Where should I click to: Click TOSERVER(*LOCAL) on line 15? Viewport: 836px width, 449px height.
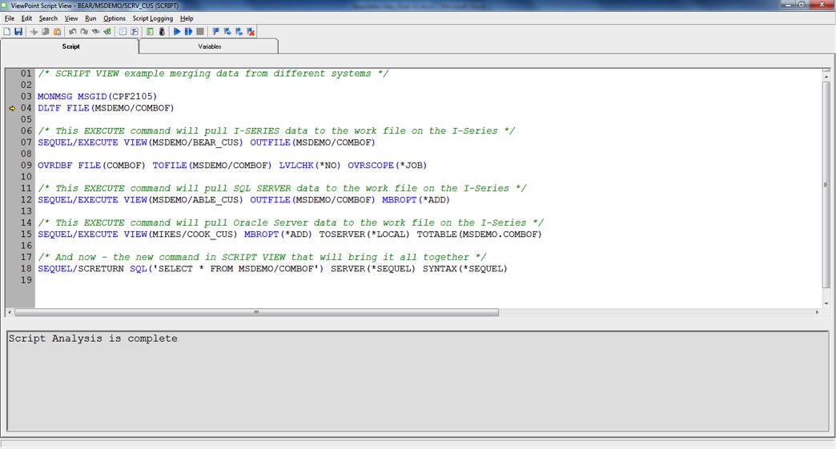(x=364, y=234)
